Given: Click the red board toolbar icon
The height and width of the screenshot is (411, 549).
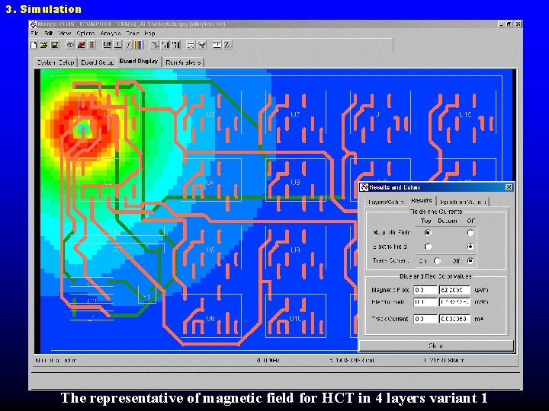Looking at the screenshot, I should (81, 45).
